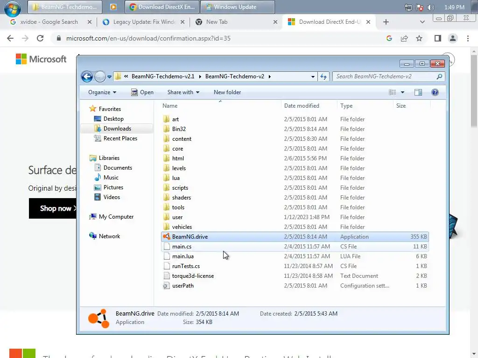Click the Open button in Explorer toolbar

(x=142, y=92)
